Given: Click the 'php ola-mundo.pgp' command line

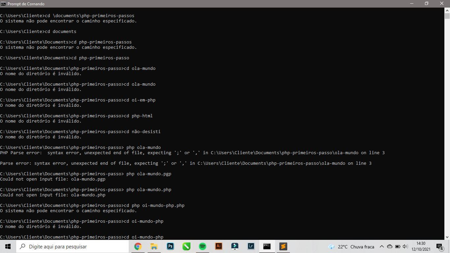Looking at the screenshot, I should pyautogui.click(x=86, y=174).
